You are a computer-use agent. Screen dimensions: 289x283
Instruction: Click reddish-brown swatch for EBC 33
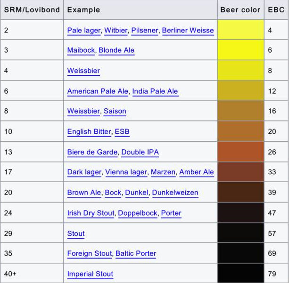click(x=241, y=172)
